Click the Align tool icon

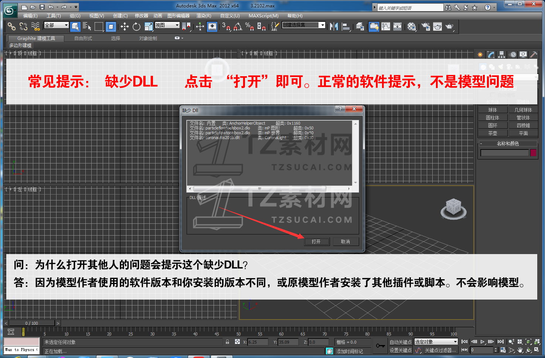point(346,26)
